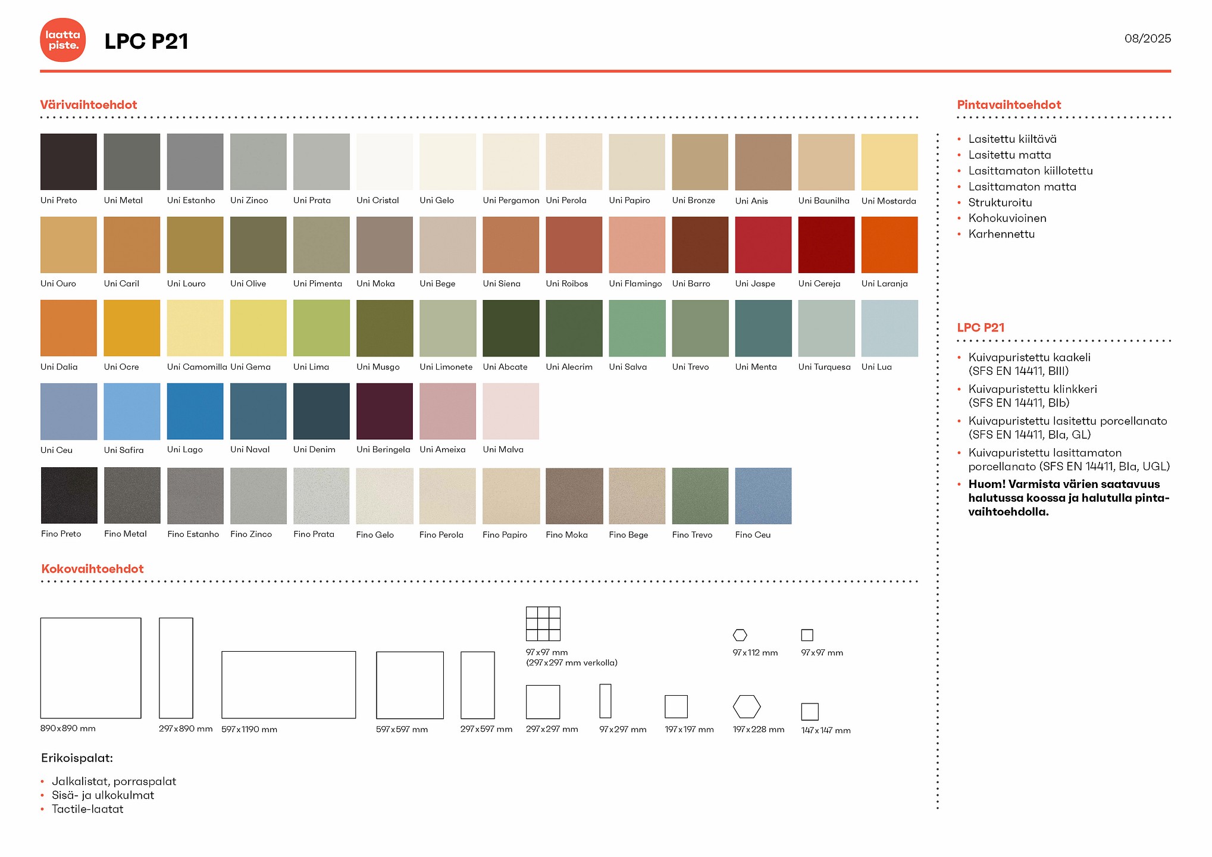Screen dimensions: 1212x857
Task: Click the Värivaihtoehdot heading
Action: [x=89, y=105]
